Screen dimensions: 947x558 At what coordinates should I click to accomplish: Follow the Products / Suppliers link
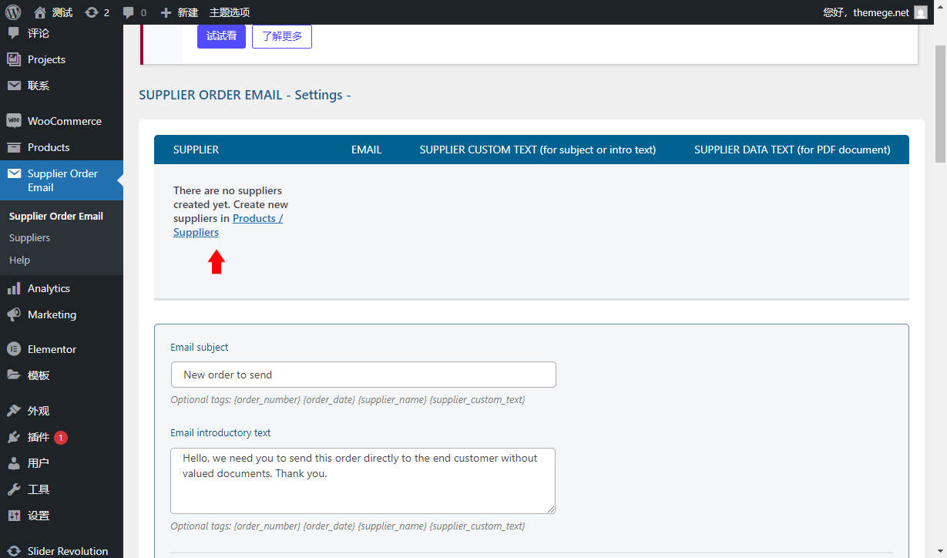point(228,225)
